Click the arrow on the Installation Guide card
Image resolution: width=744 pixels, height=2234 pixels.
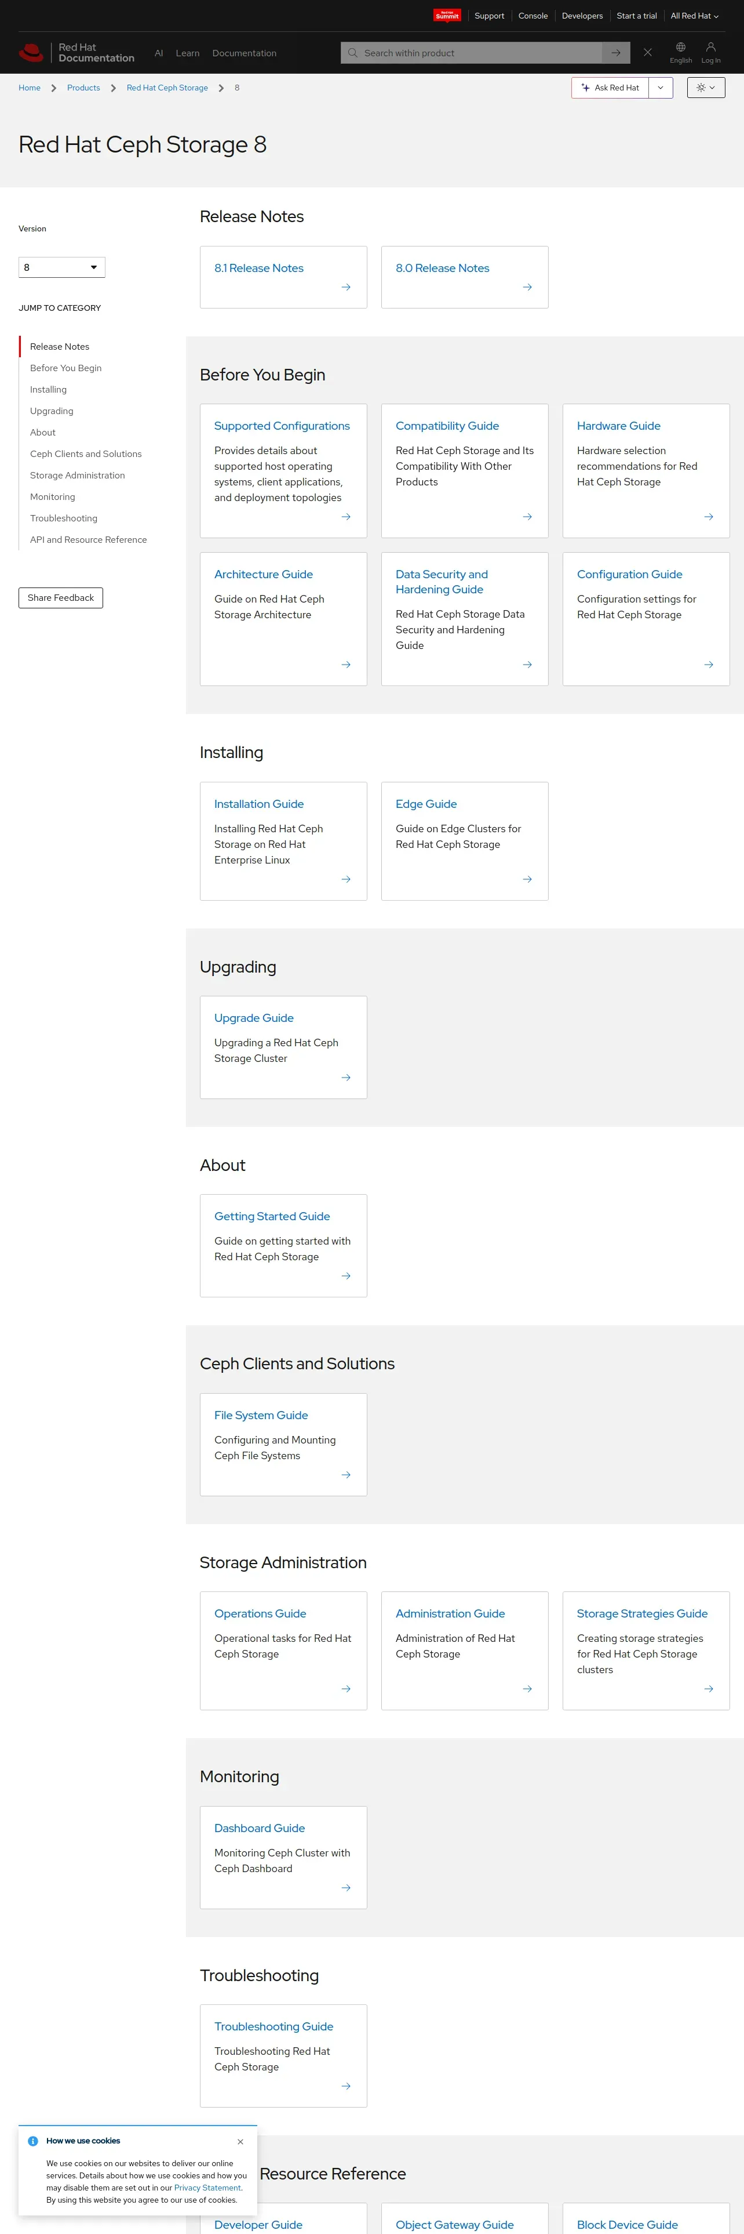pos(347,879)
